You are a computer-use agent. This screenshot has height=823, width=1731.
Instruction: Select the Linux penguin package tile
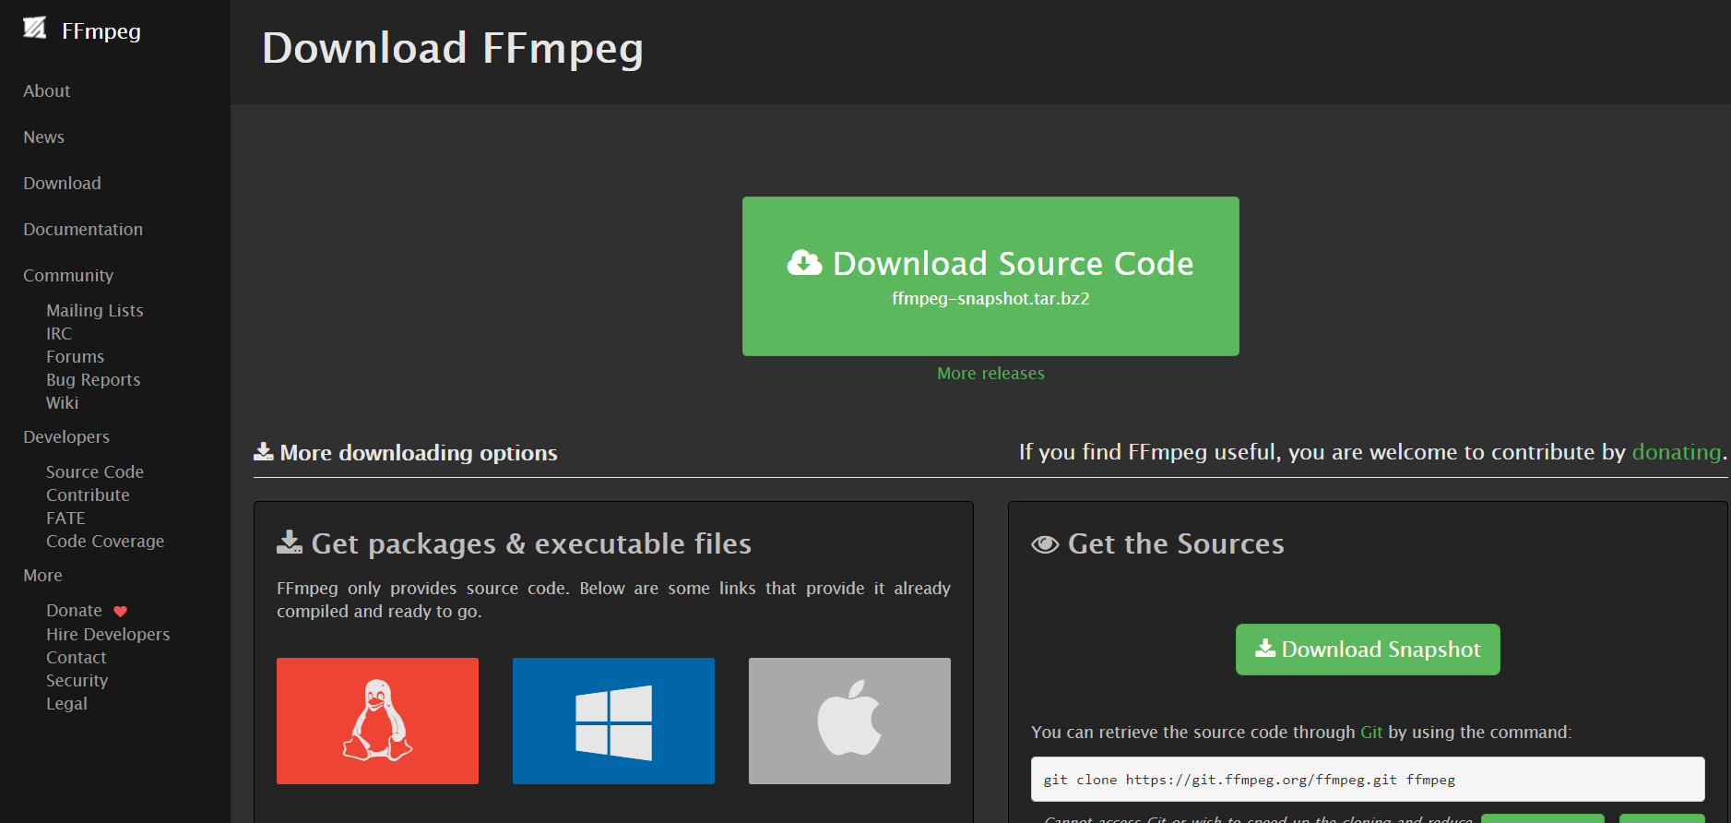tap(377, 721)
